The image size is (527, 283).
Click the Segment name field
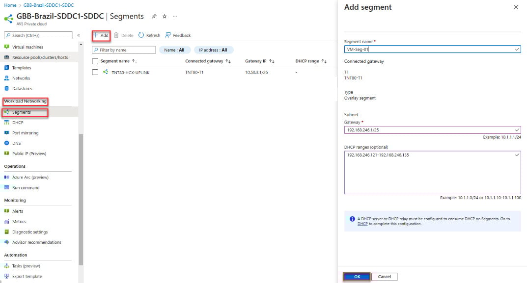pos(432,50)
